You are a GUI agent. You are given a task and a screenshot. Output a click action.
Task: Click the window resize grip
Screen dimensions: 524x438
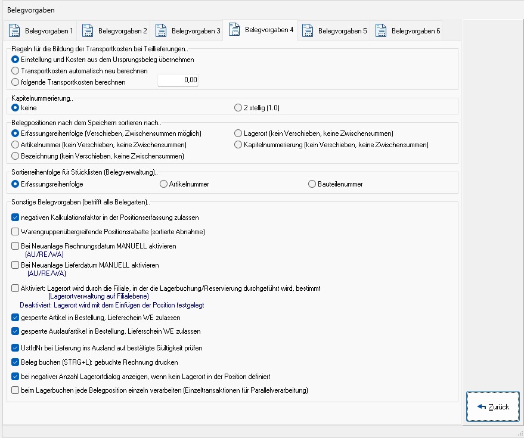520,434
